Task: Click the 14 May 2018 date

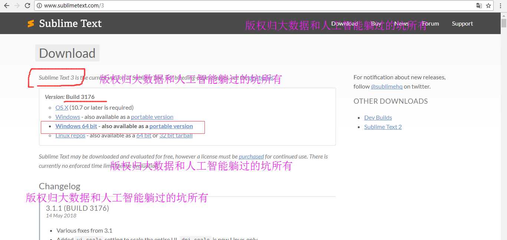Action: coord(61,216)
